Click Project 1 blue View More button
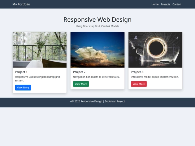Image resolution: width=195 pixels, height=146 pixels. [23, 88]
